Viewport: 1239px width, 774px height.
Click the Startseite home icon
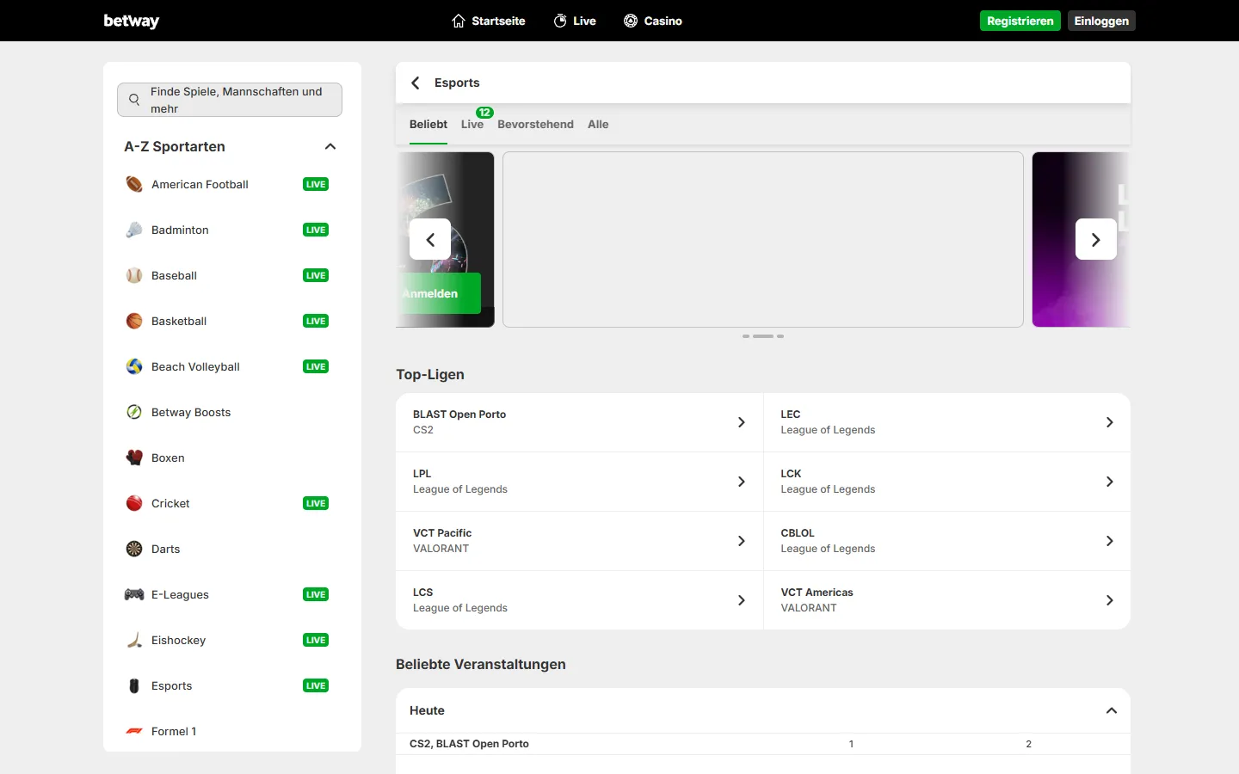coord(459,21)
